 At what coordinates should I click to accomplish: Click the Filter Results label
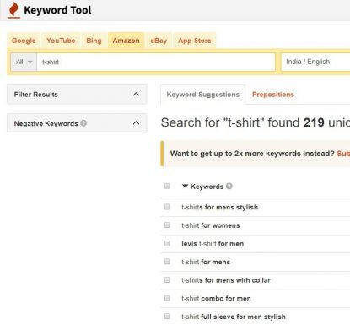pos(36,95)
